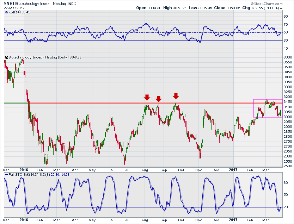Viewport: 294px width, 224px height.
Task: Click Apr label on price panel time axis
Action: 75,170
